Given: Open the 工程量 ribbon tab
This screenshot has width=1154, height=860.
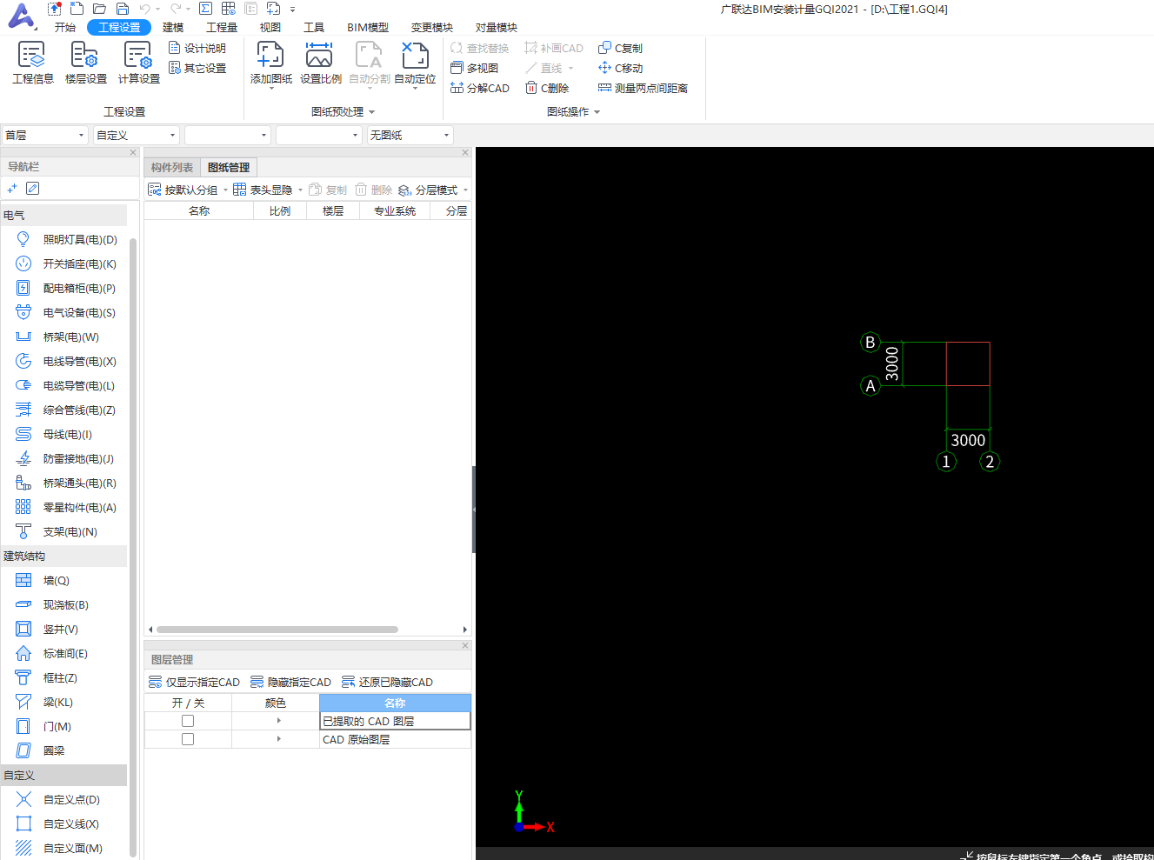Looking at the screenshot, I should click(x=222, y=27).
